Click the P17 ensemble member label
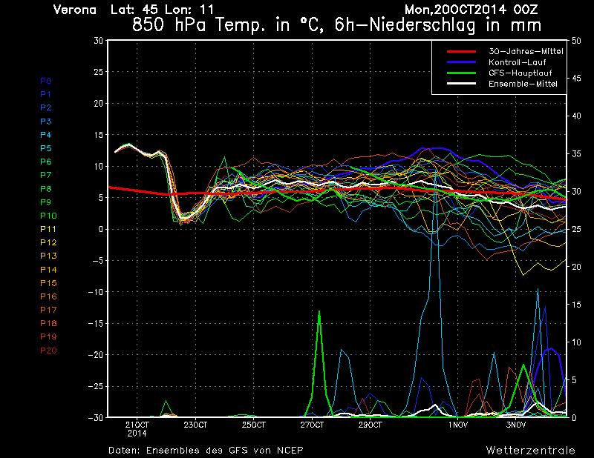 click(x=47, y=310)
